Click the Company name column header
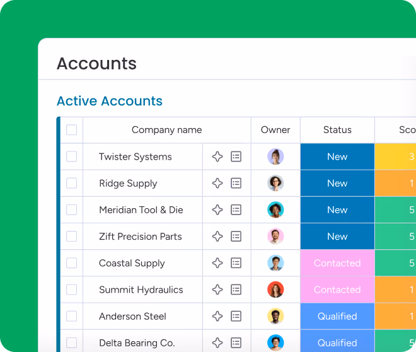Viewport: 416px width, 352px height. pos(166,130)
